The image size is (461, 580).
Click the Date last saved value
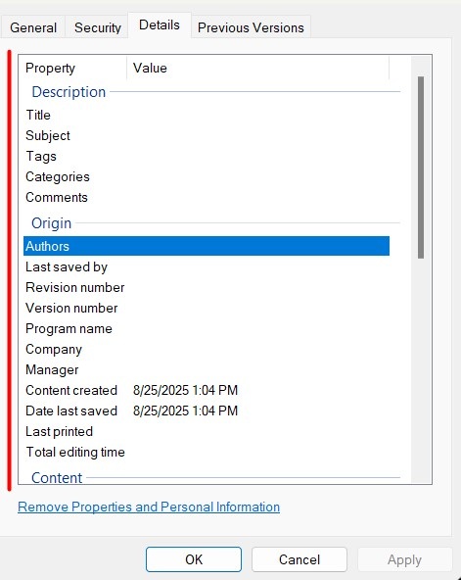coord(185,411)
